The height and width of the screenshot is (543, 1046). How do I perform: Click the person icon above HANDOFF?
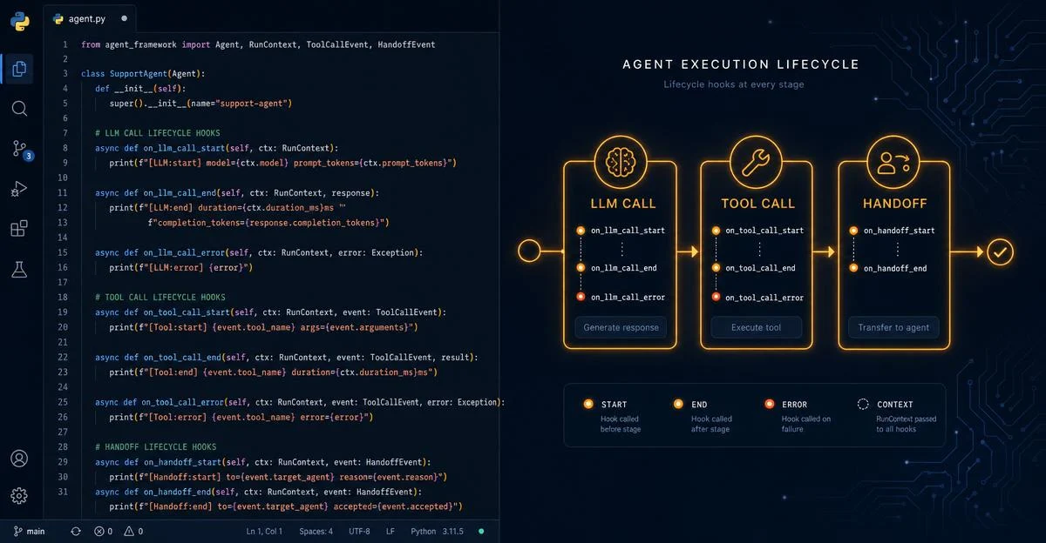click(893, 163)
